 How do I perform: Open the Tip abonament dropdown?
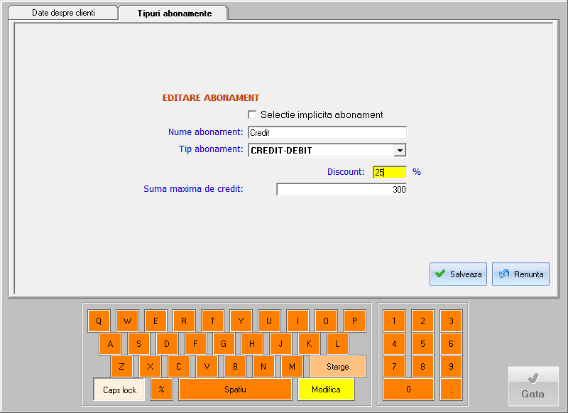click(400, 150)
